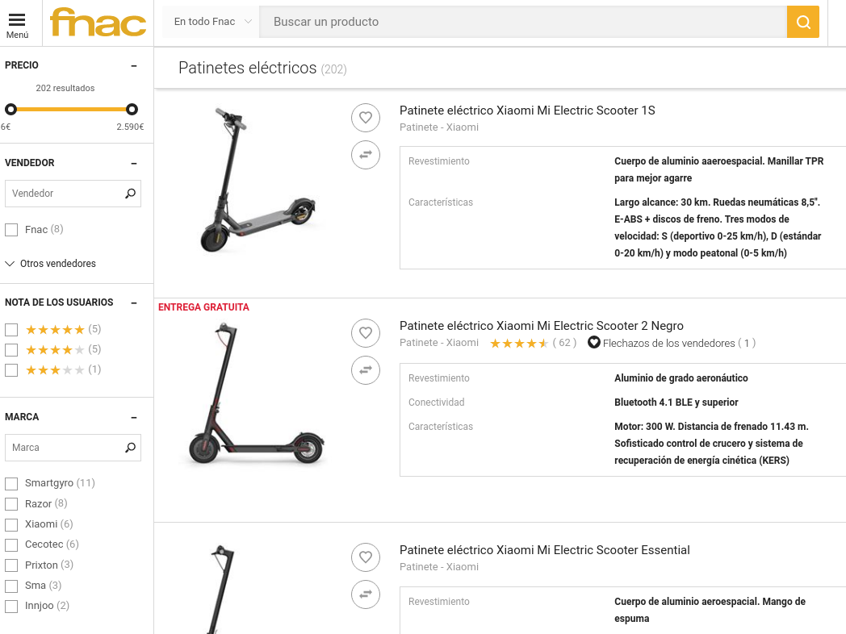Focus the 'Buscar un producto' search field
Screen dimensions: 846x634
coord(522,22)
